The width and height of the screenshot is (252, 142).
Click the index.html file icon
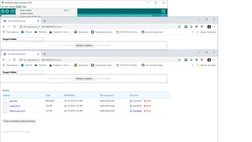(x=5, y=106)
